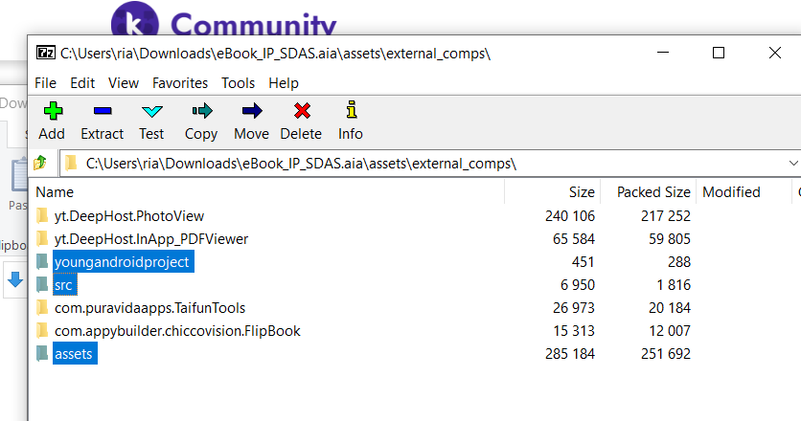Screen dimensions: 801x421
Task: Click size value 285 184
Action: (x=569, y=354)
